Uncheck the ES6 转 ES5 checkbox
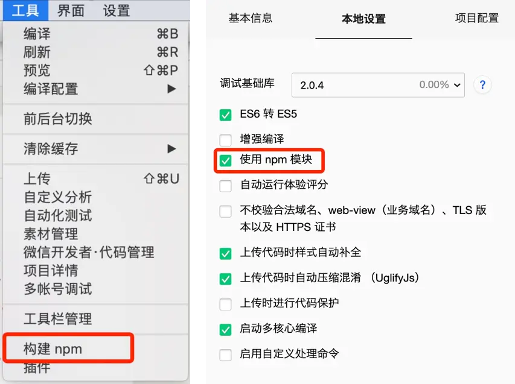This screenshot has width=515, height=384. 225,115
